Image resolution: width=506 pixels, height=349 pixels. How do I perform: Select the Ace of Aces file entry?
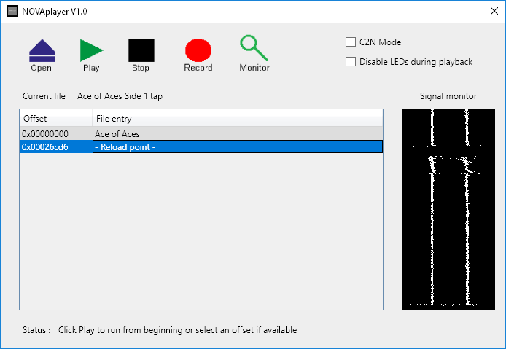[x=238, y=133]
